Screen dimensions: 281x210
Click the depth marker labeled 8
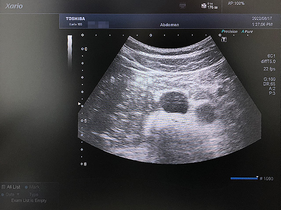pyautogui.click(x=85, y=164)
